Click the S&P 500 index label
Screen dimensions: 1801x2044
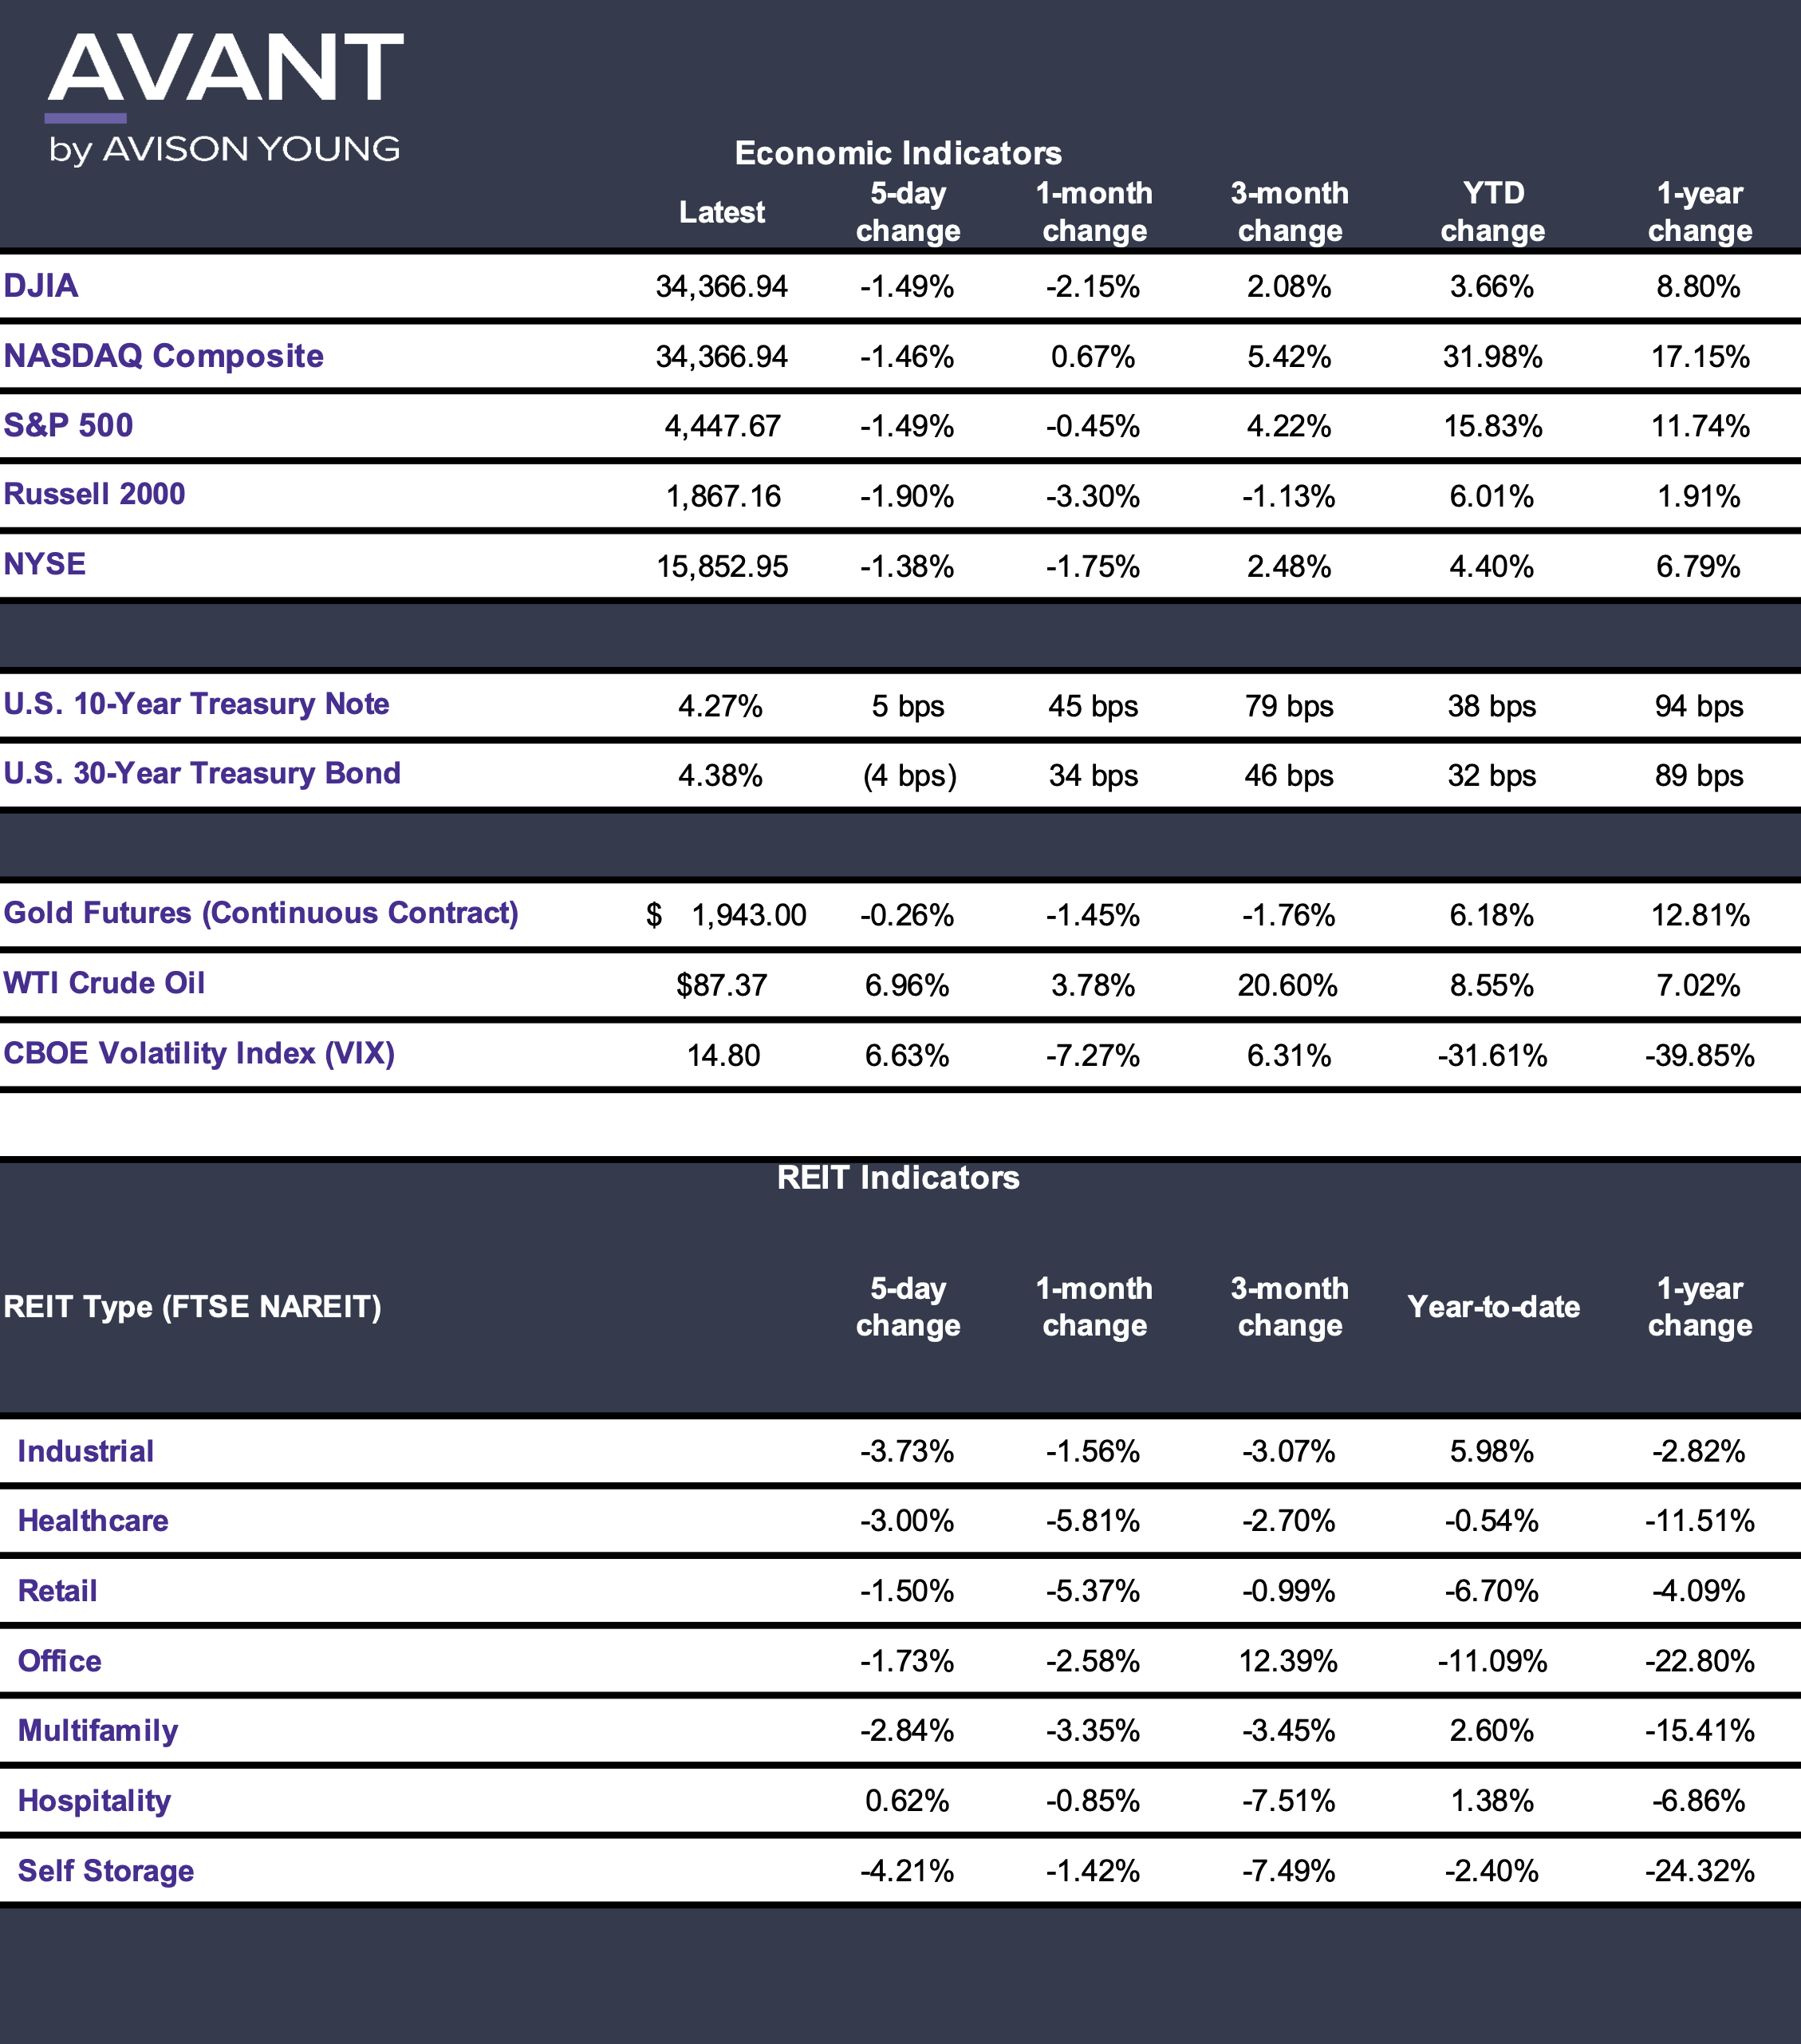point(68,425)
